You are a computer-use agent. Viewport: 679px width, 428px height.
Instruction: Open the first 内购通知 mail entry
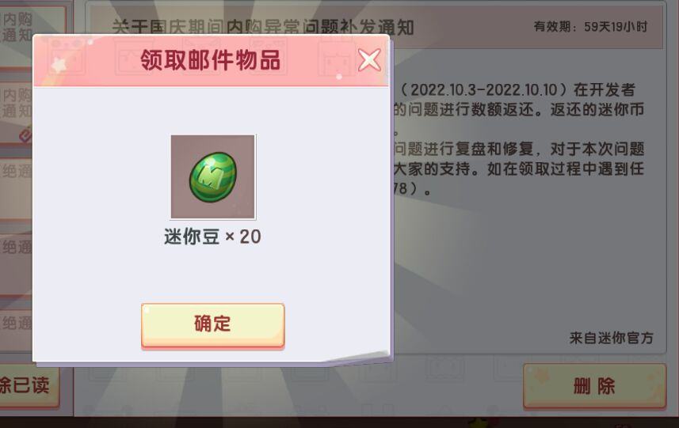point(17,27)
